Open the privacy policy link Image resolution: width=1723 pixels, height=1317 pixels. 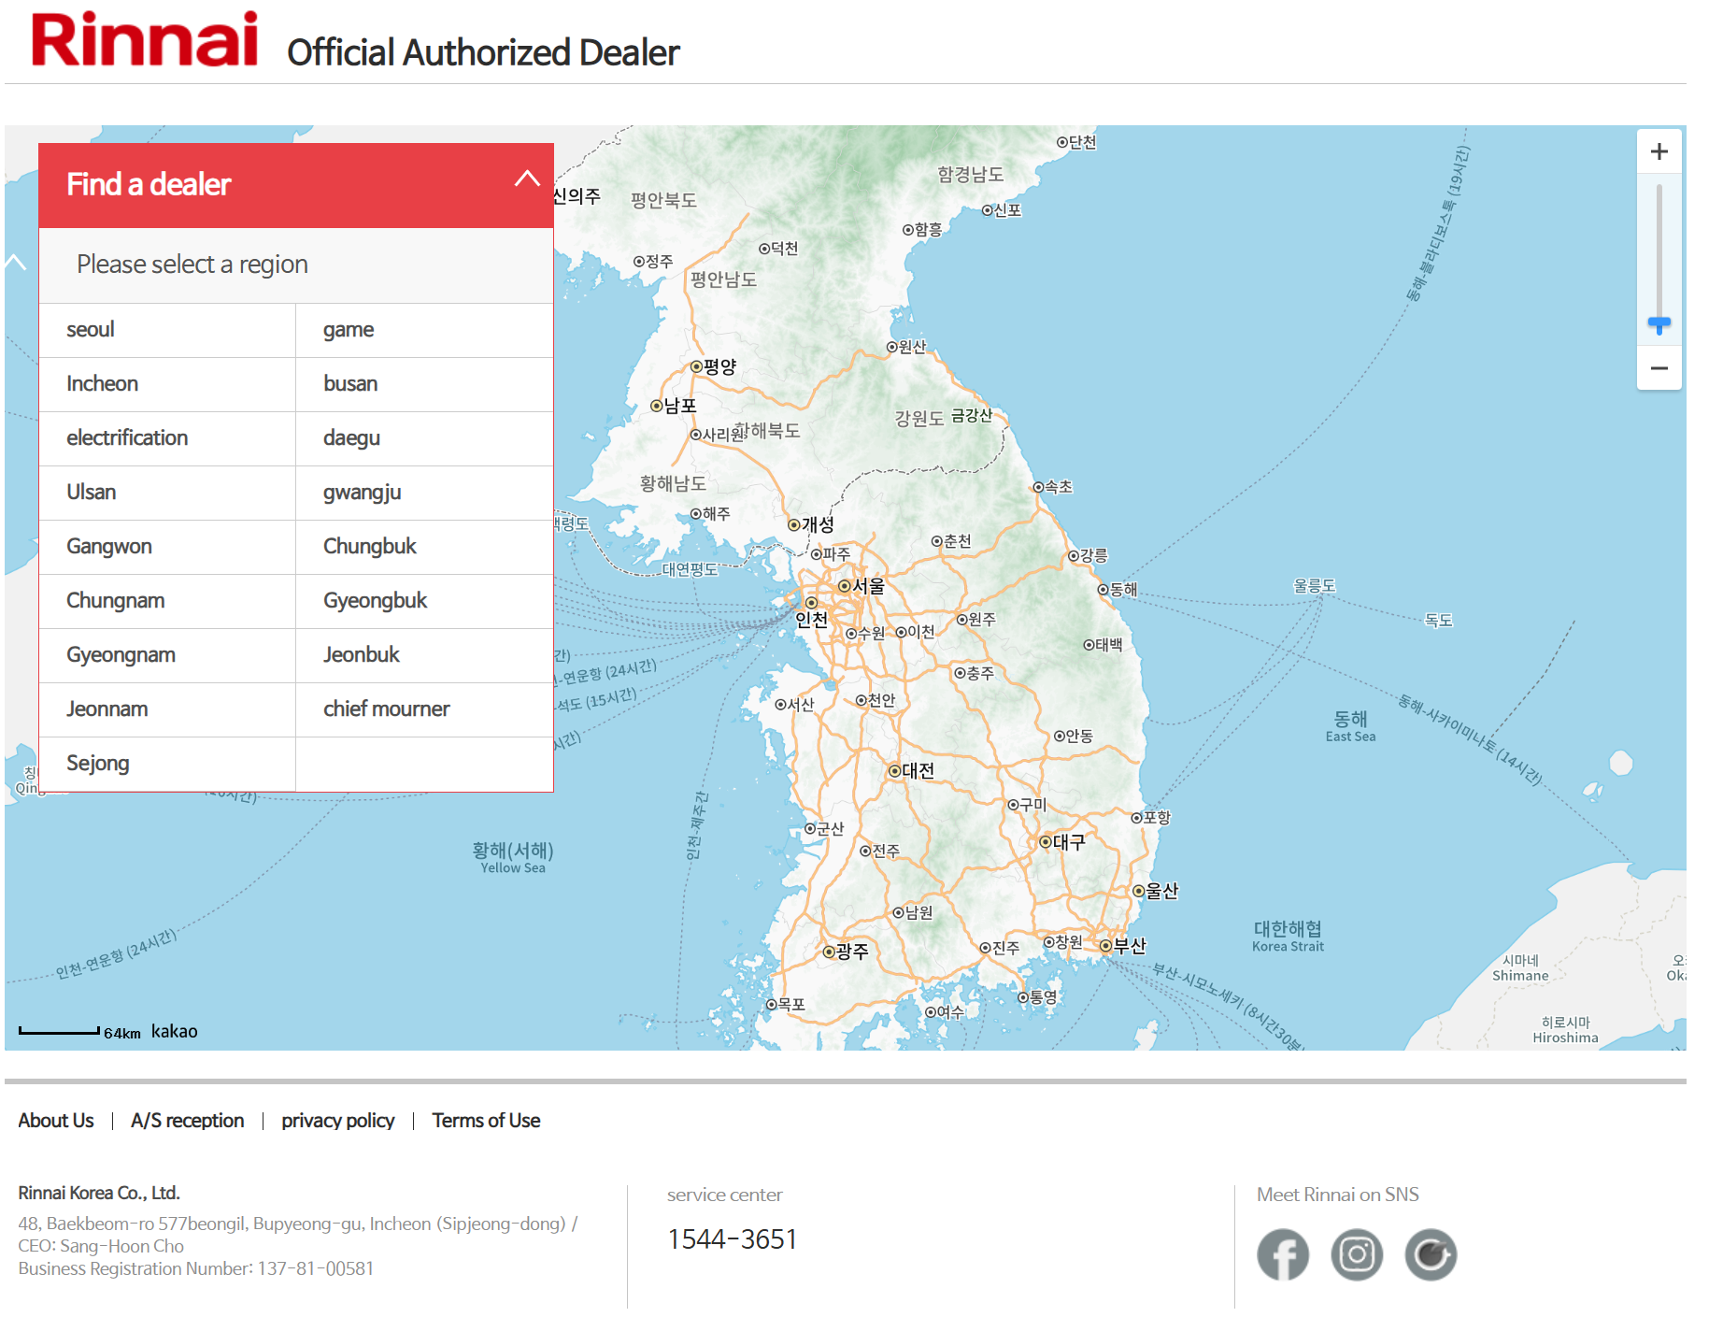pyautogui.click(x=338, y=1121)
